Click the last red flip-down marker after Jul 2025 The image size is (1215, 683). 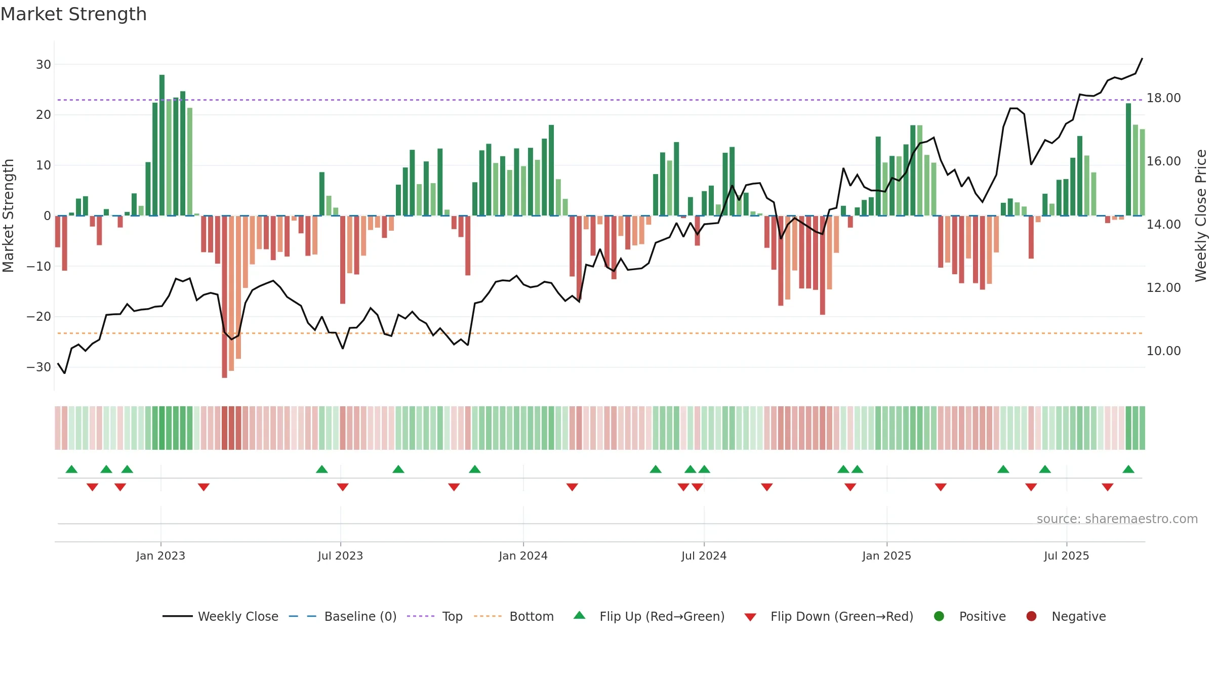(x=1108, y=487)
